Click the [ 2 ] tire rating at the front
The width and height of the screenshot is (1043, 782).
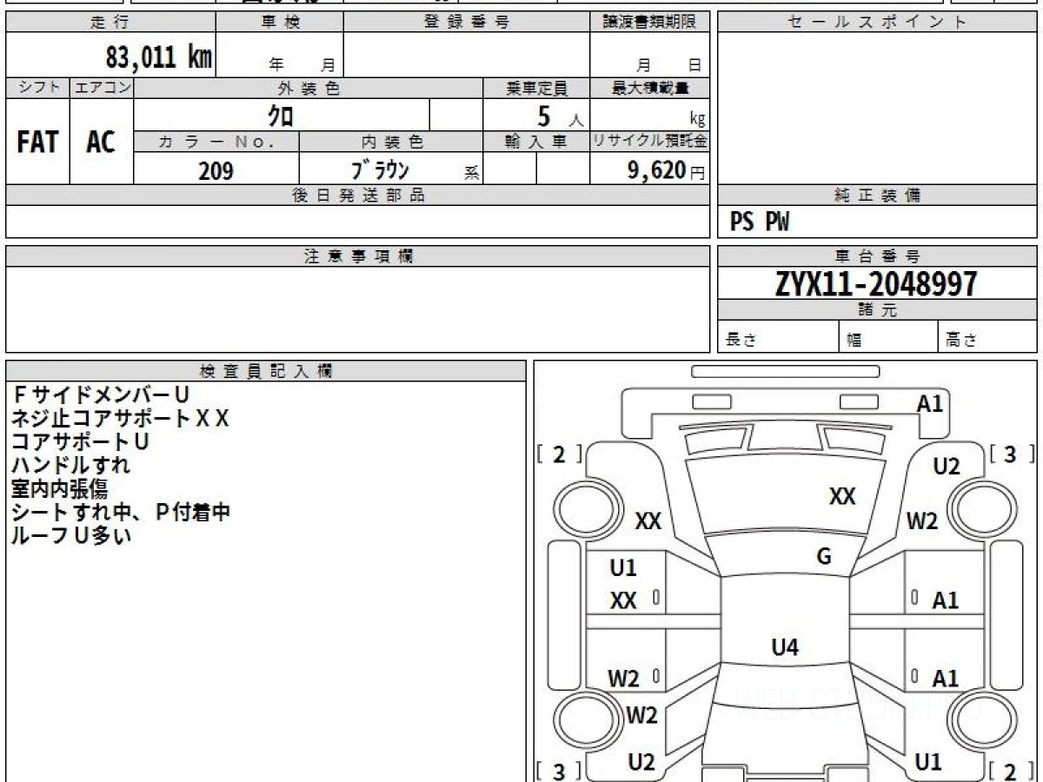559,454
